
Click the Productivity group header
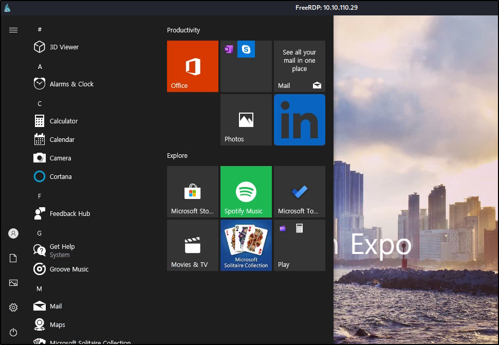pyautogui.click(x=183, y=30)
